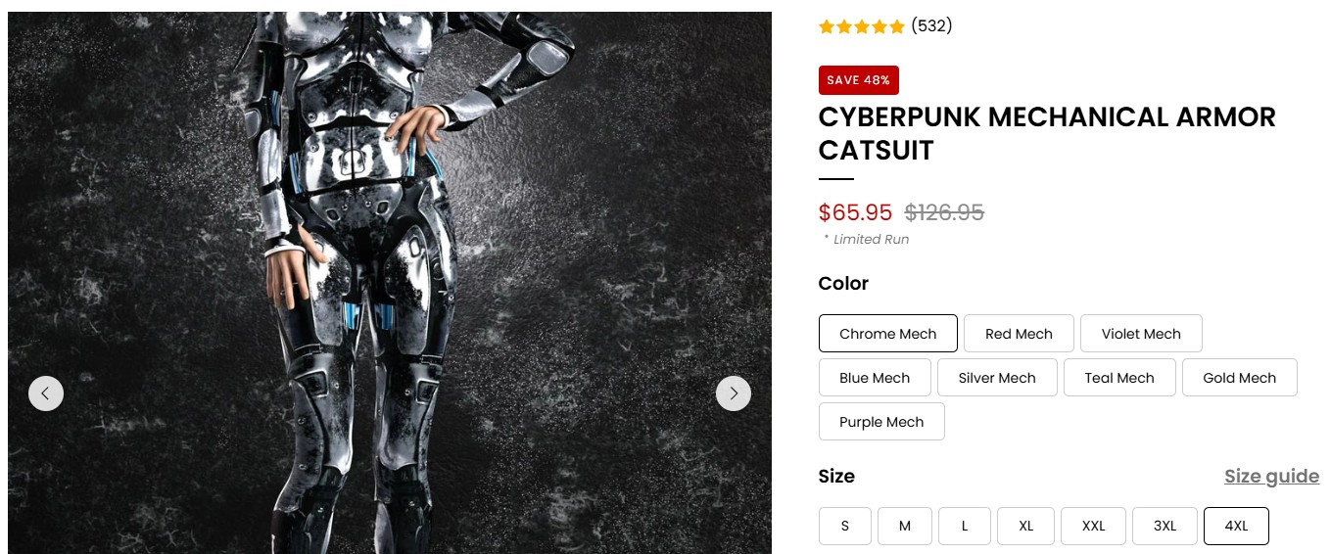Screen dimensions: 1331x554
Task: Choose Silver Mech color variant
Action: (997, 378)
